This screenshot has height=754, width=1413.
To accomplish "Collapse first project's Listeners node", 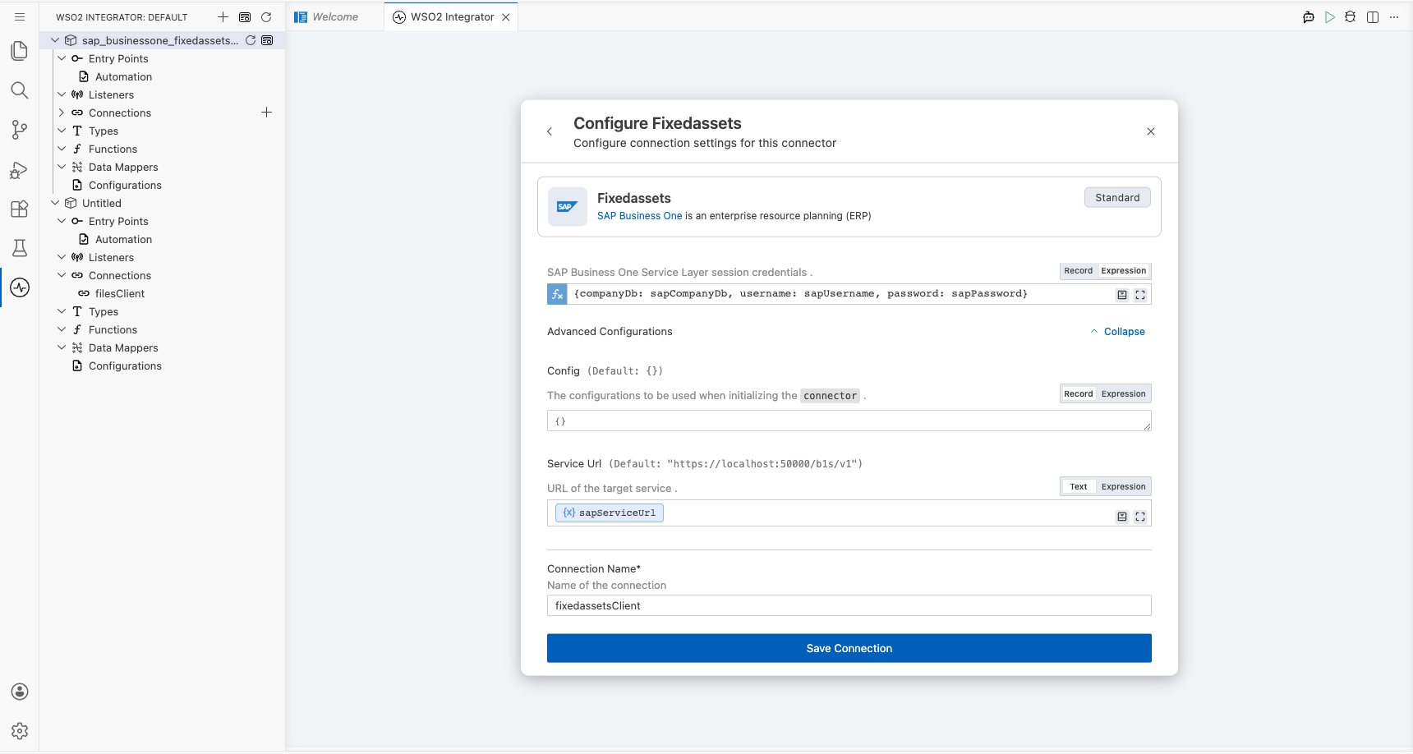I will (x=62, y=94).
